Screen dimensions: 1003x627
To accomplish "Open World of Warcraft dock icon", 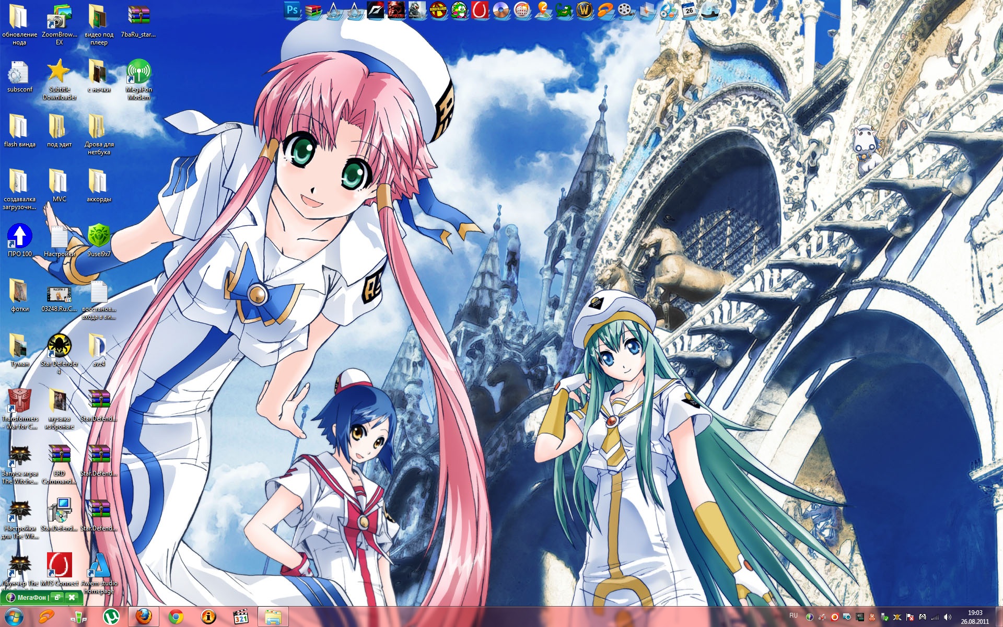I will tap(585, 10).
